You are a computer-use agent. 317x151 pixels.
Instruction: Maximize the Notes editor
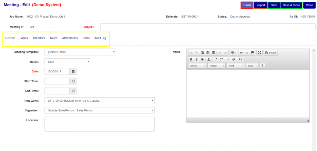259,52
